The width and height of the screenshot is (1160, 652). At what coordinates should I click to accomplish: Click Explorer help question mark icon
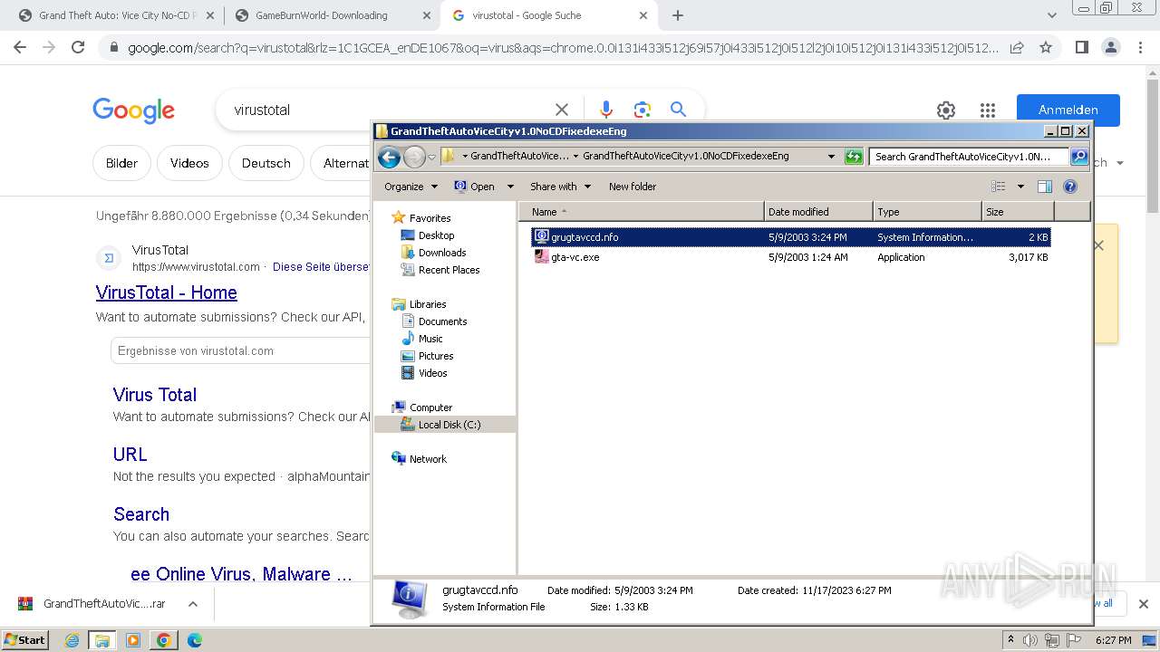click(1069, 187)
